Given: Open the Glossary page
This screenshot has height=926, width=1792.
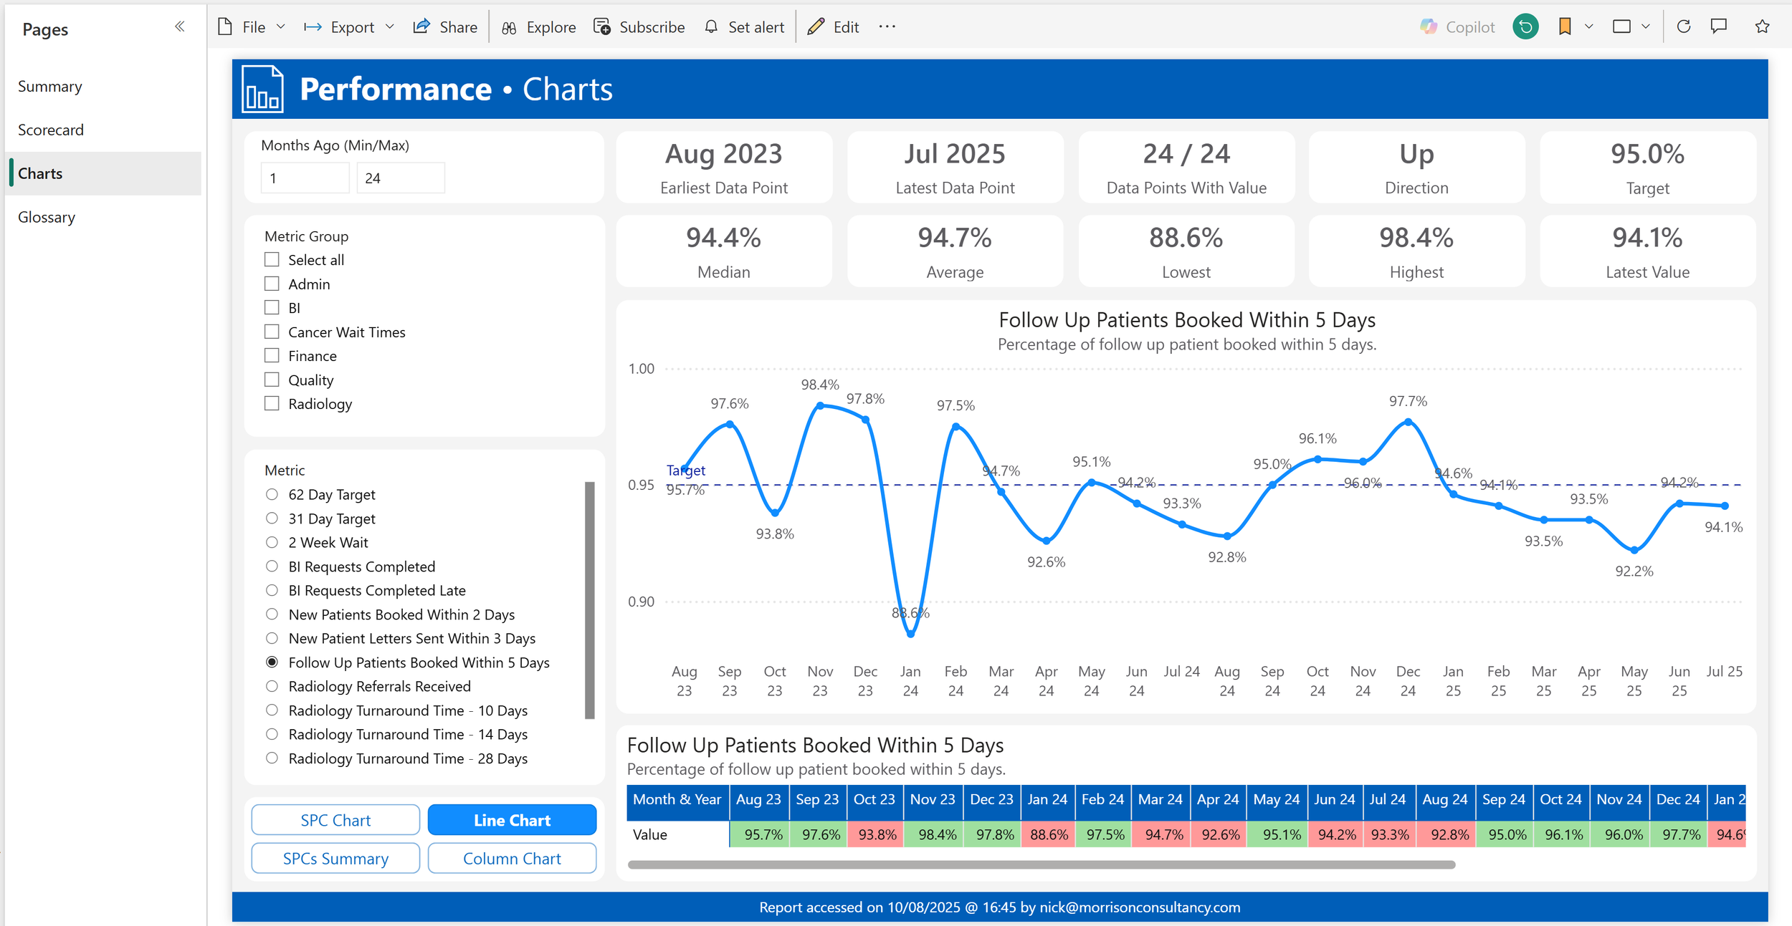Looking at the screenshot, I should (x=47, y=217).
